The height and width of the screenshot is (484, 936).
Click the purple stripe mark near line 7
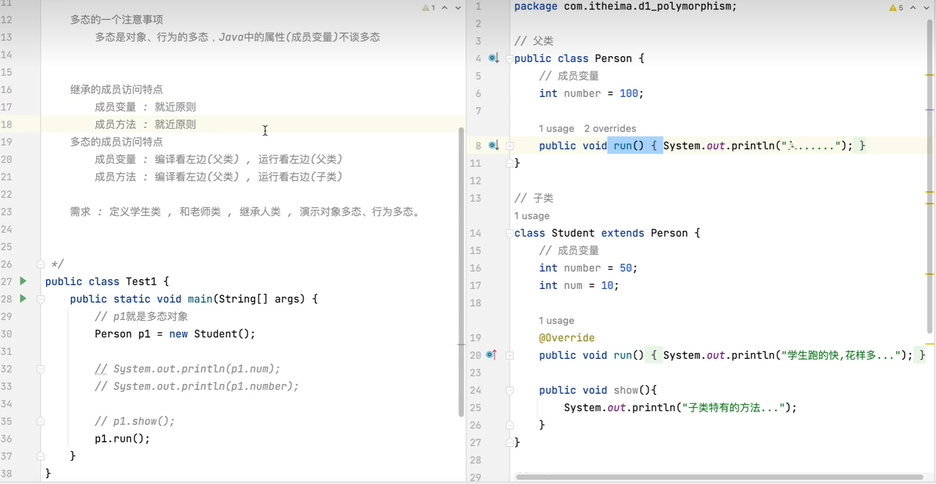[930, 110]
